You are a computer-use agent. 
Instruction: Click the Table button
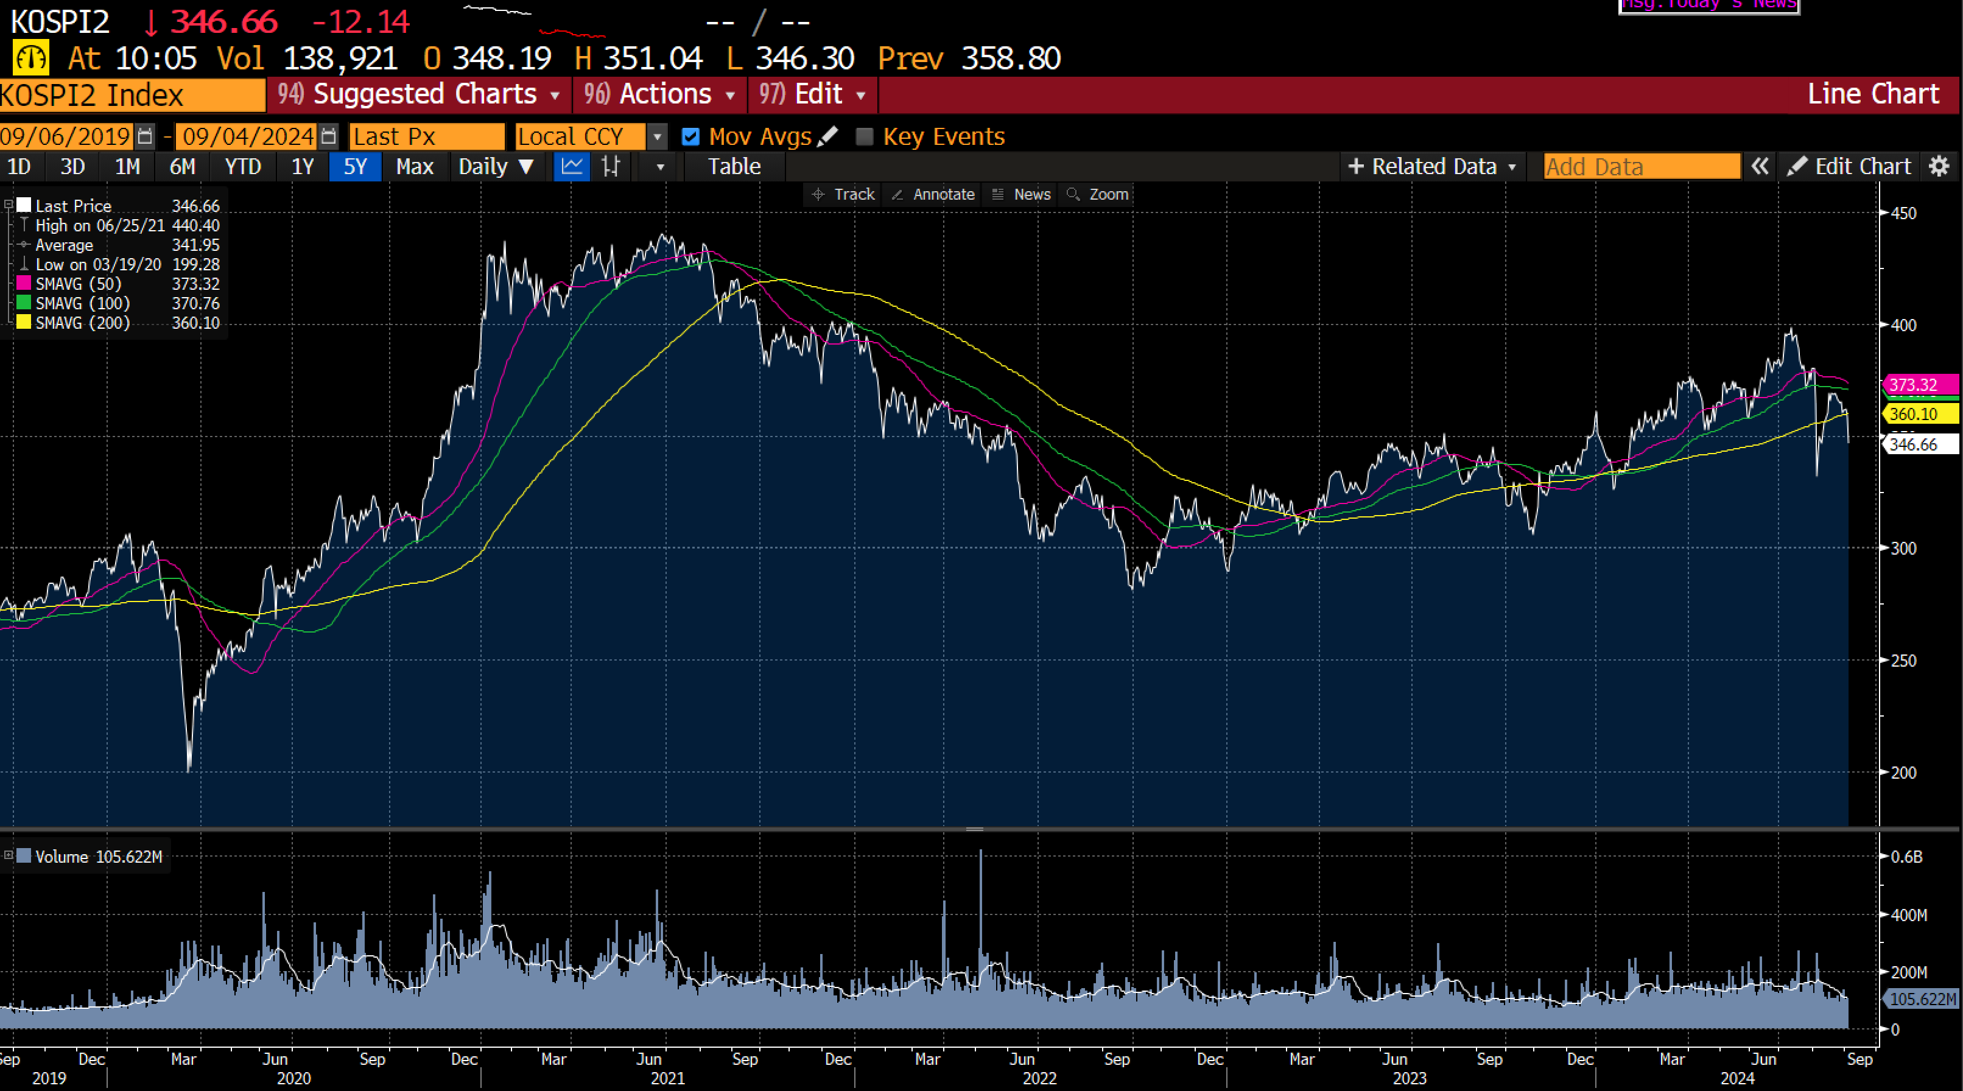(734, 166)
